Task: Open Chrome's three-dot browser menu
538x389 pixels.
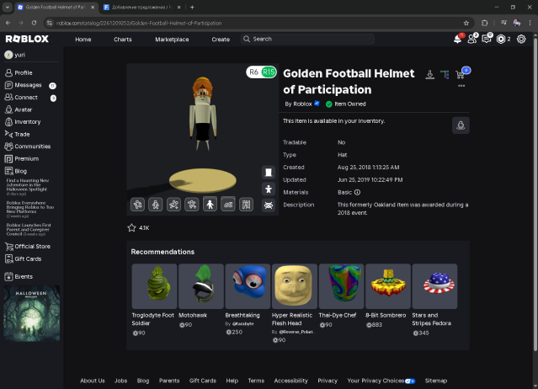Action: pos(529,23)
